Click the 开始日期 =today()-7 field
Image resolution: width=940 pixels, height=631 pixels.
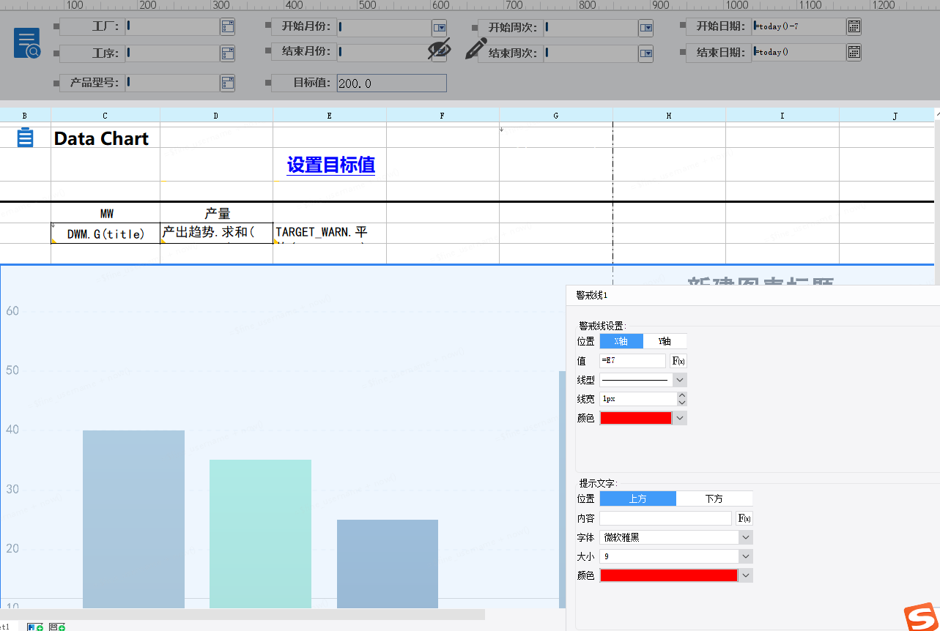(x=799, y=27)
